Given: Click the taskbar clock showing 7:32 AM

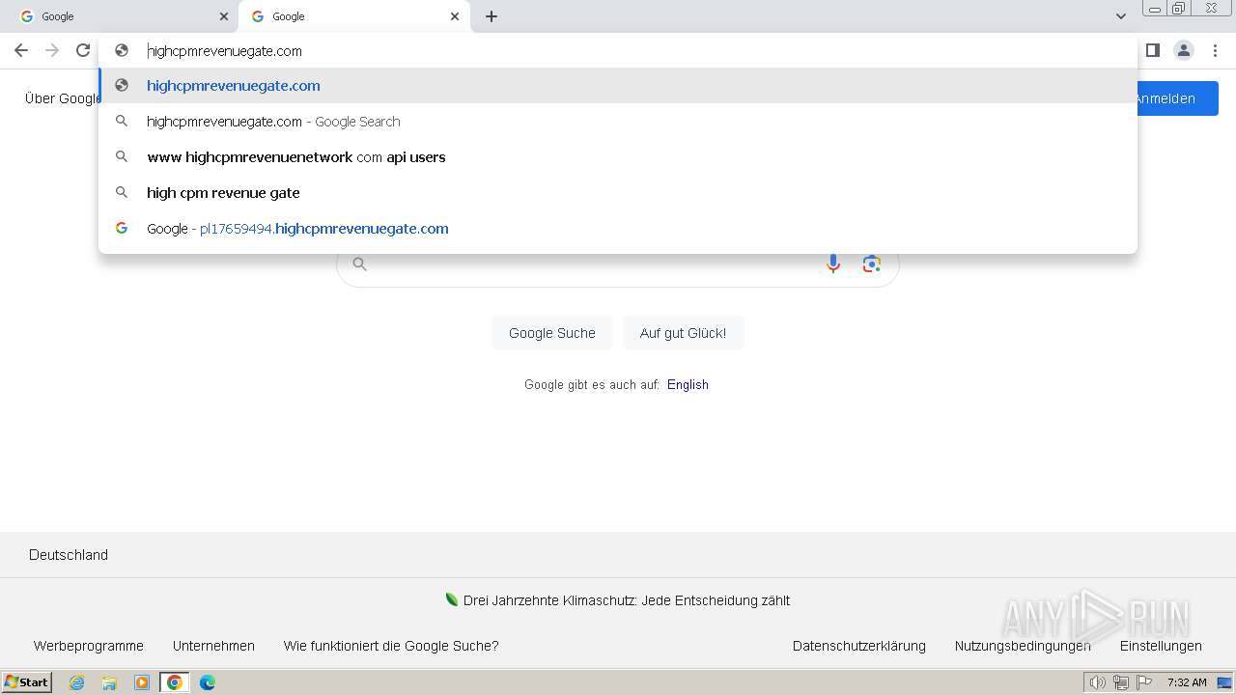Looking at the screenshot, I should click(x=1187, y=682).
